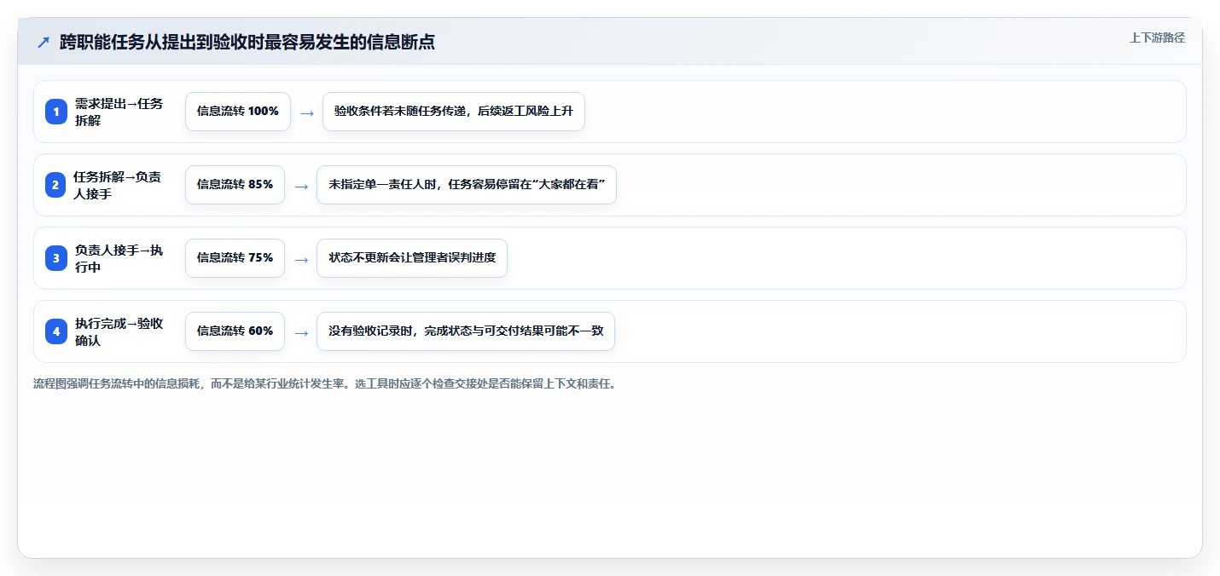Click the arrow after 信息流转 75%

(301, 259)
